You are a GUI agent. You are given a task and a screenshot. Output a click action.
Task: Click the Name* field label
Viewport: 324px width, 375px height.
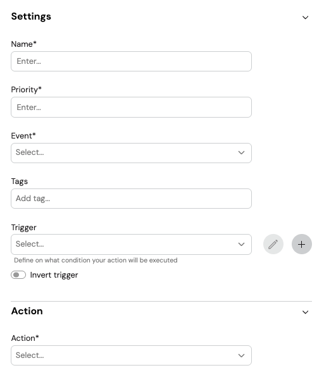pyautogui.click(x=23, y=44)
